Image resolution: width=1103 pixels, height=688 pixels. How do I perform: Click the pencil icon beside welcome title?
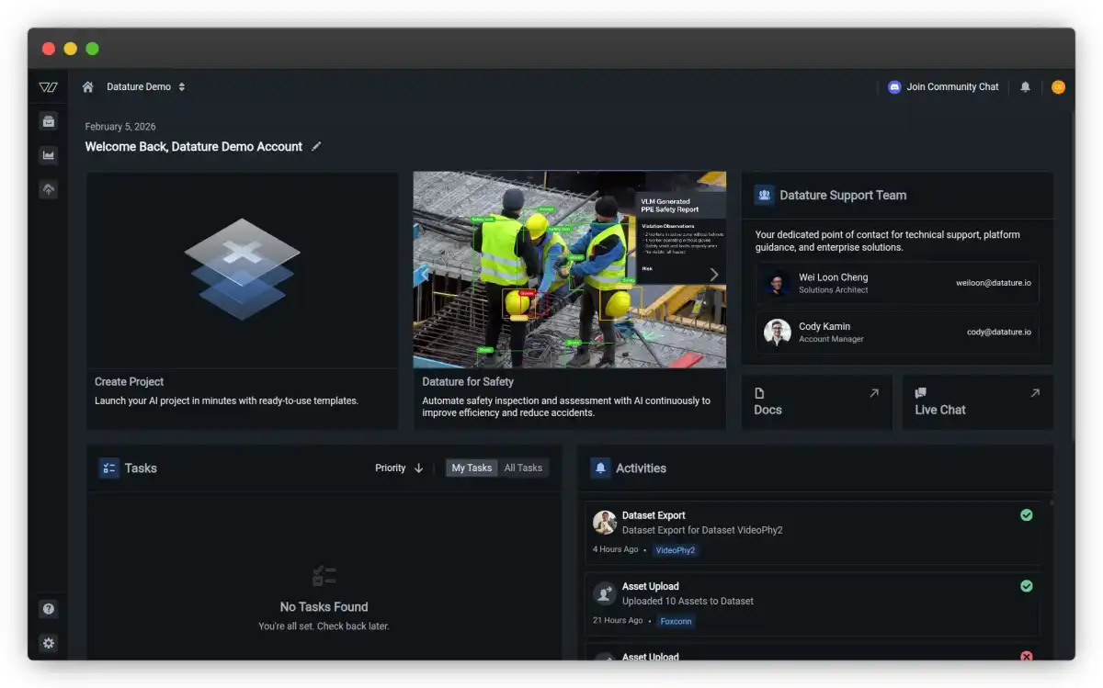coord(316,146)
